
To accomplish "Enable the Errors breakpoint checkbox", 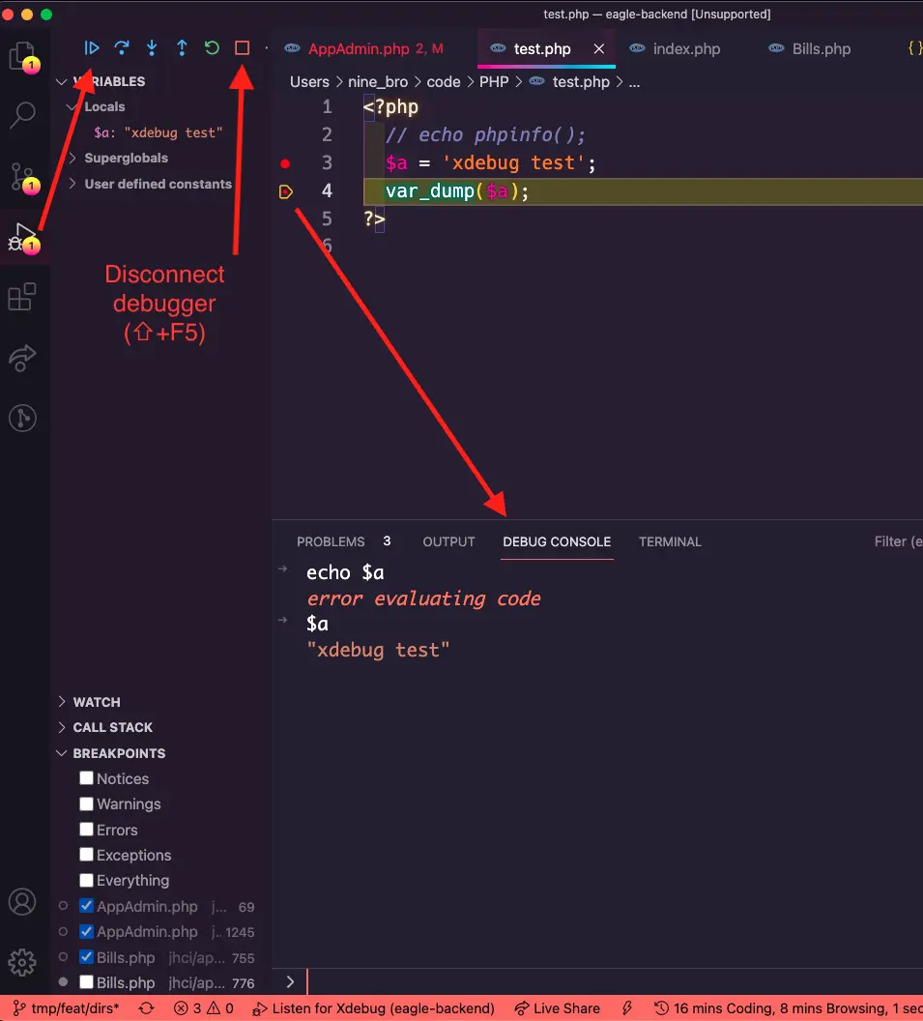I will 86,829.
